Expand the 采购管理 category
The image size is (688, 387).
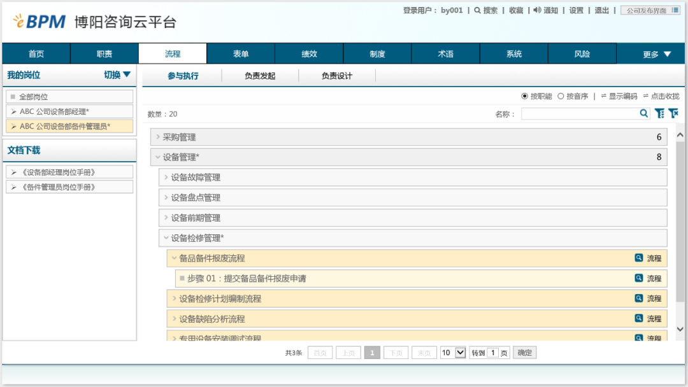click(x=157, y=137)
